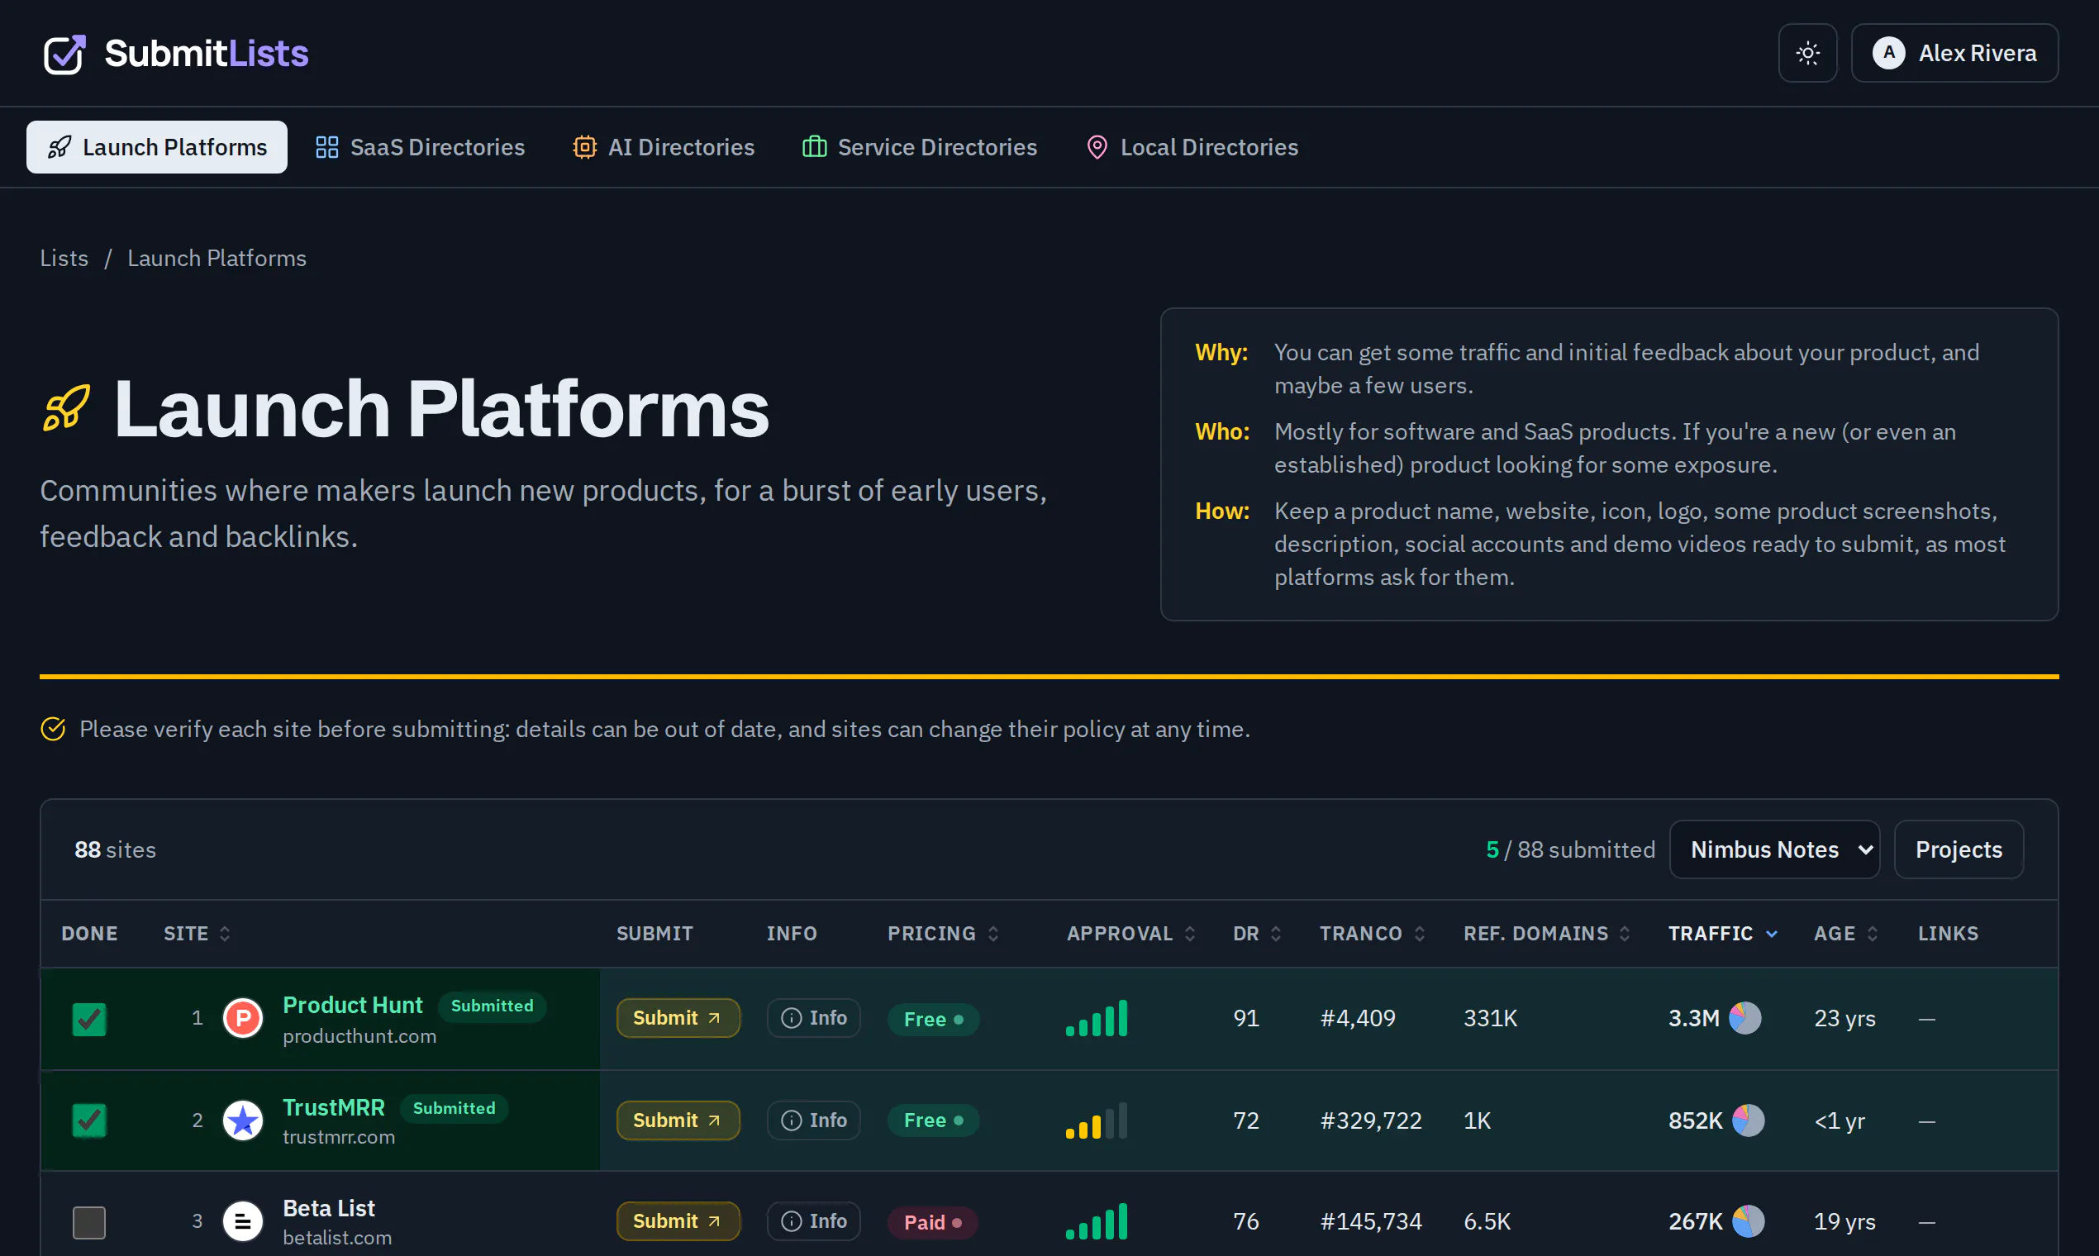This screenshot has height=1256, width=2099.
Task: Click the Beta List site logo
Action: [243, 1222]
